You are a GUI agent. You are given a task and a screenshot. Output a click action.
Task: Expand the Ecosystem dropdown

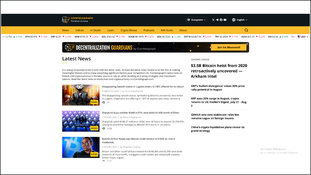coord(196,20)
